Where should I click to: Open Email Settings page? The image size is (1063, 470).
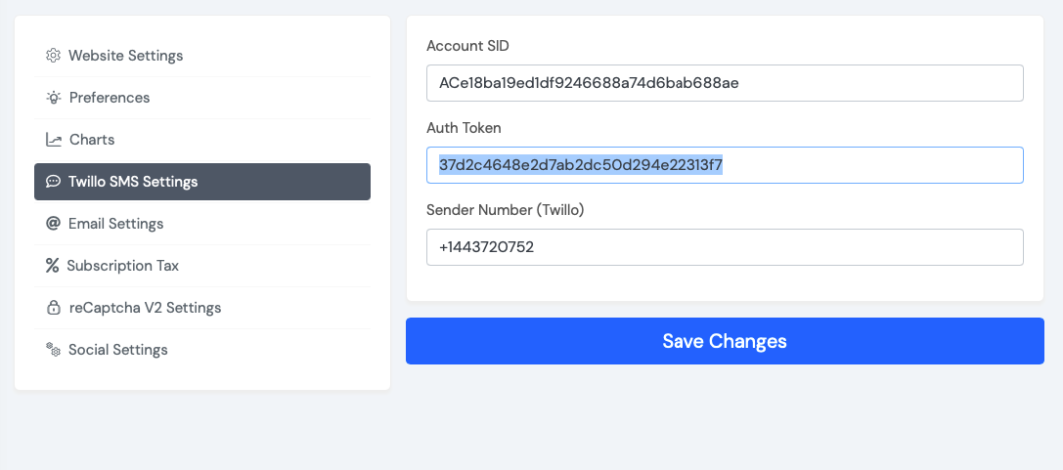pyautogui.click(x=202, y=224)
